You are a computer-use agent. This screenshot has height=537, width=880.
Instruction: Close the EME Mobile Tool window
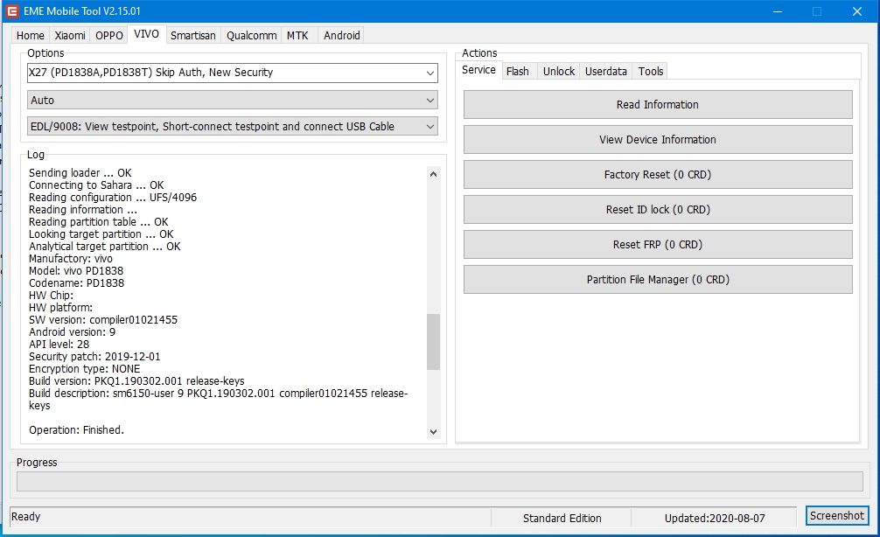[x=857, y=11]
